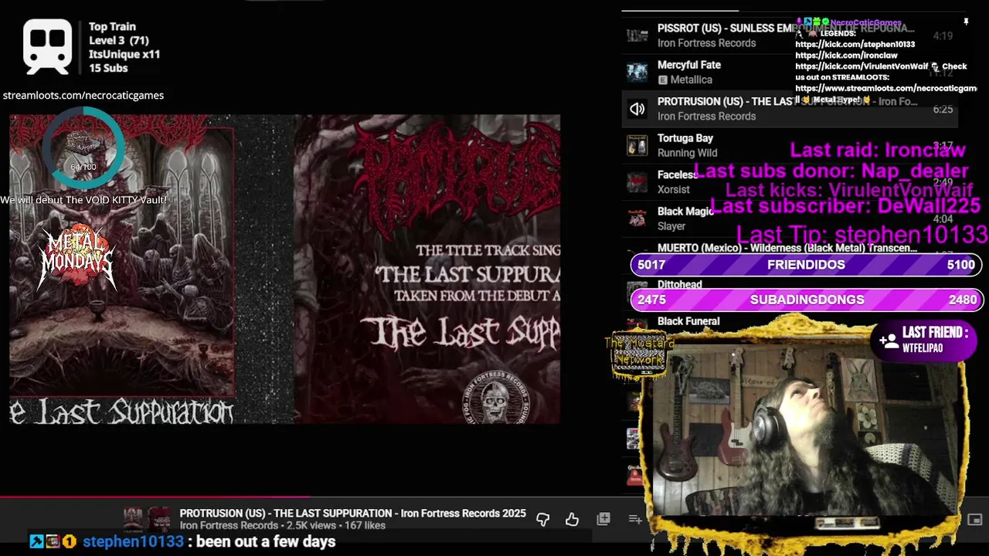Open kick.com/VirulentVonWaif link in chat overlay
The image size is (989, 556).
click(862, 66)
